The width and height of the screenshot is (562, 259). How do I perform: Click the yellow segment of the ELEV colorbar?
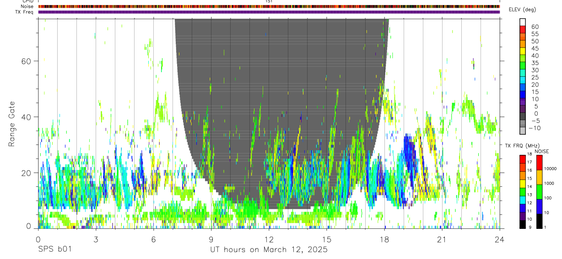(x=523, y=51)
